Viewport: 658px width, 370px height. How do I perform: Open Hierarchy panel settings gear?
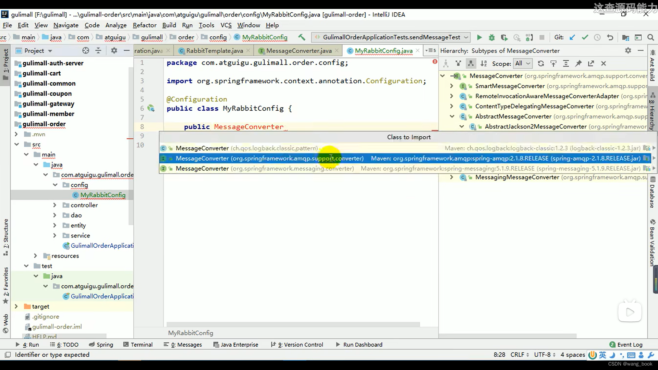click(x=628, y=51)
